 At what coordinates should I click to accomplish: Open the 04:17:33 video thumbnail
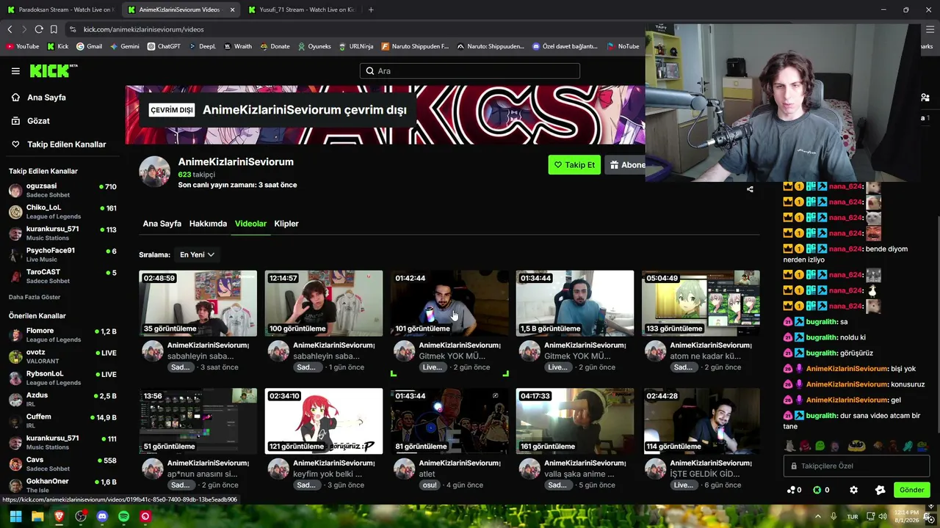click(575, 422)
